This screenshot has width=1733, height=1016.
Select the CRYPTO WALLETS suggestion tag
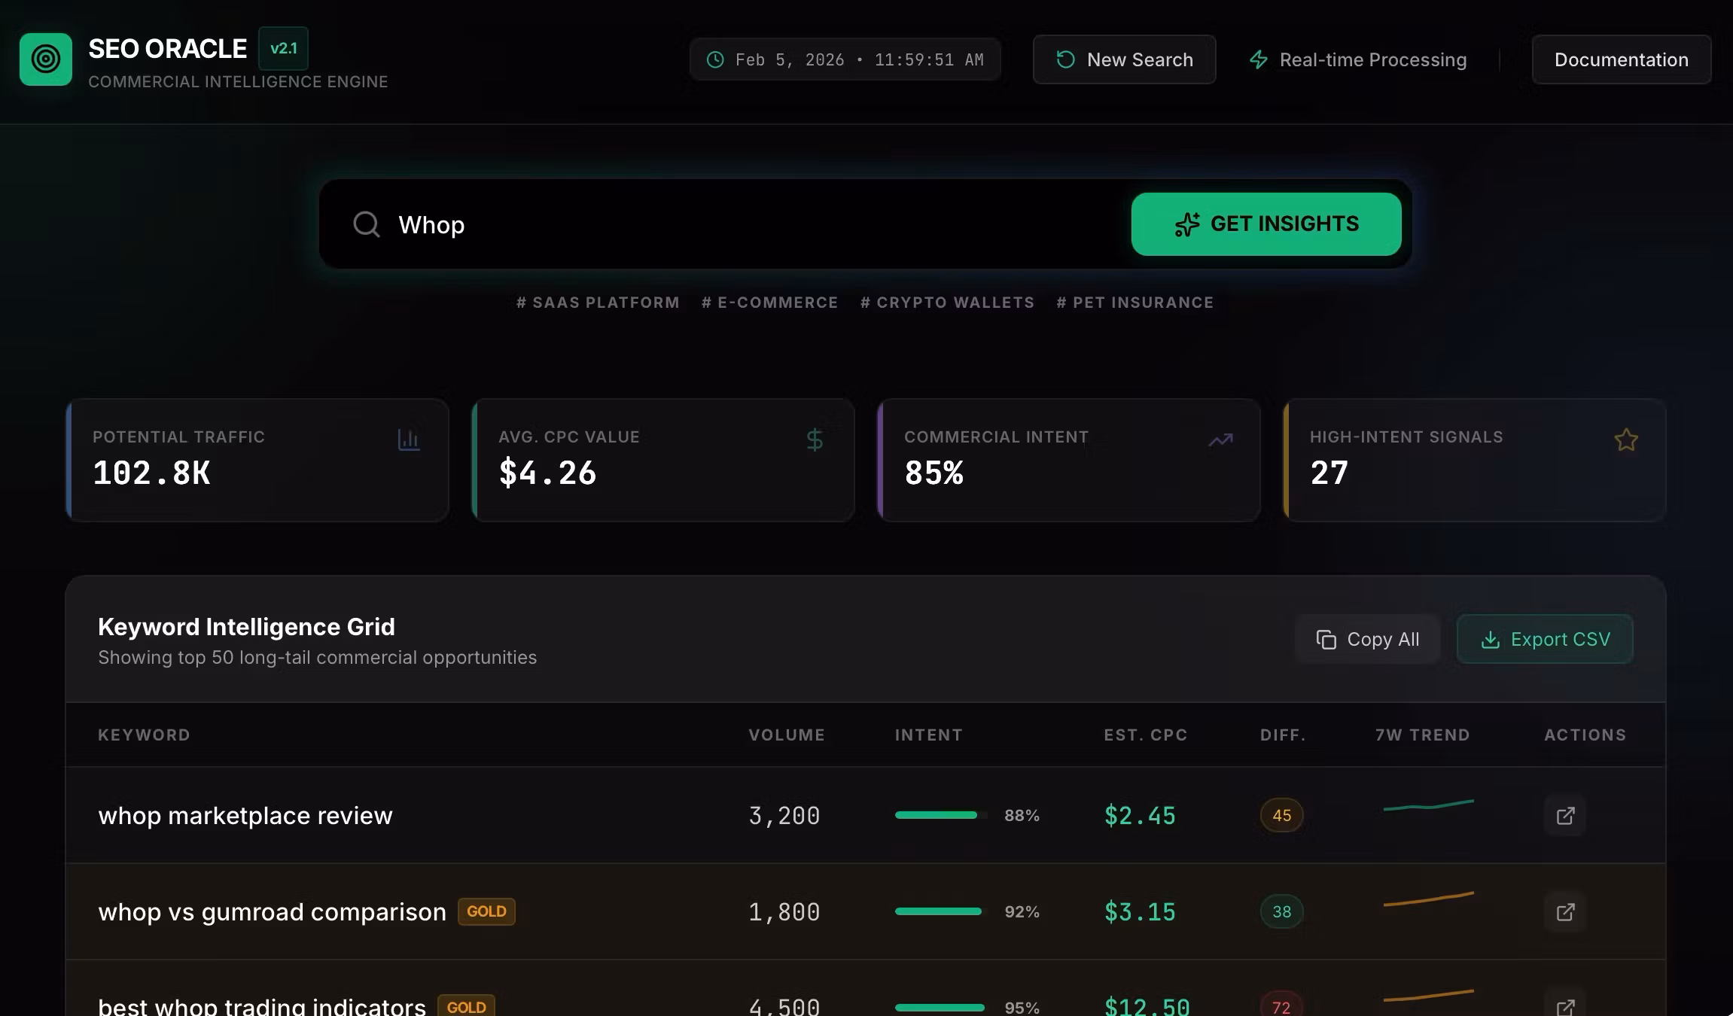947,303
